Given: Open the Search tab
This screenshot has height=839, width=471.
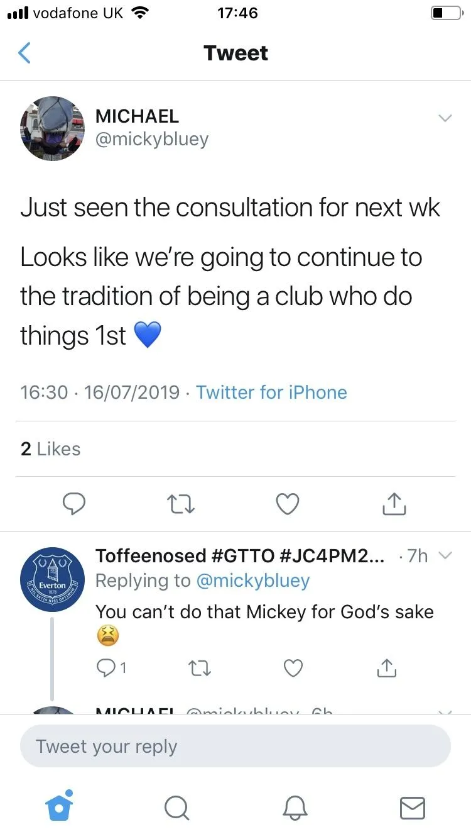Looking at the screenshot, I should (177, 808).
